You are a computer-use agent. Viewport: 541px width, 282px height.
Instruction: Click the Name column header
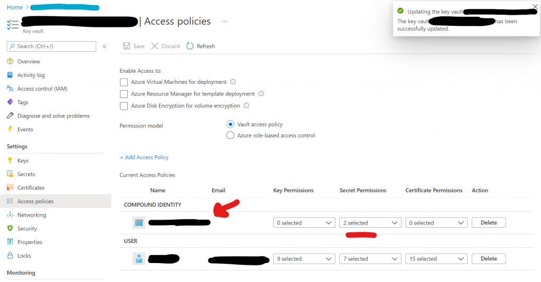coord(157,190)
